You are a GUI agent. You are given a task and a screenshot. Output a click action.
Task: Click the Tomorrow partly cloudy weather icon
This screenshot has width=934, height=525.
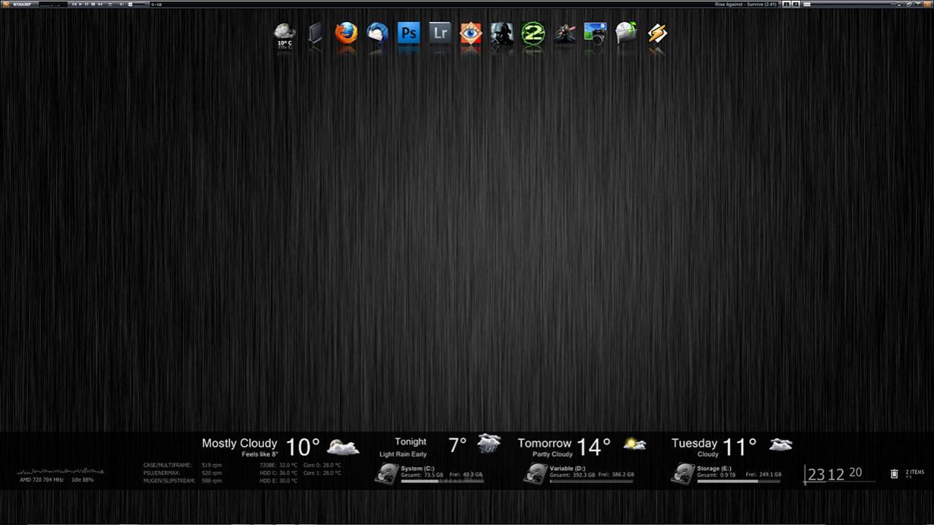(634, 443)
